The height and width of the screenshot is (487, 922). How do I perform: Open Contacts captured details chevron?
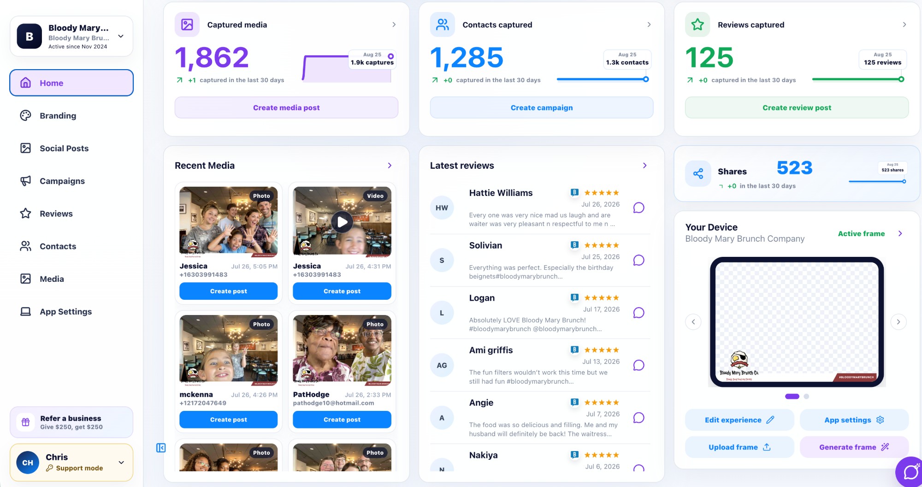[649, 24]
